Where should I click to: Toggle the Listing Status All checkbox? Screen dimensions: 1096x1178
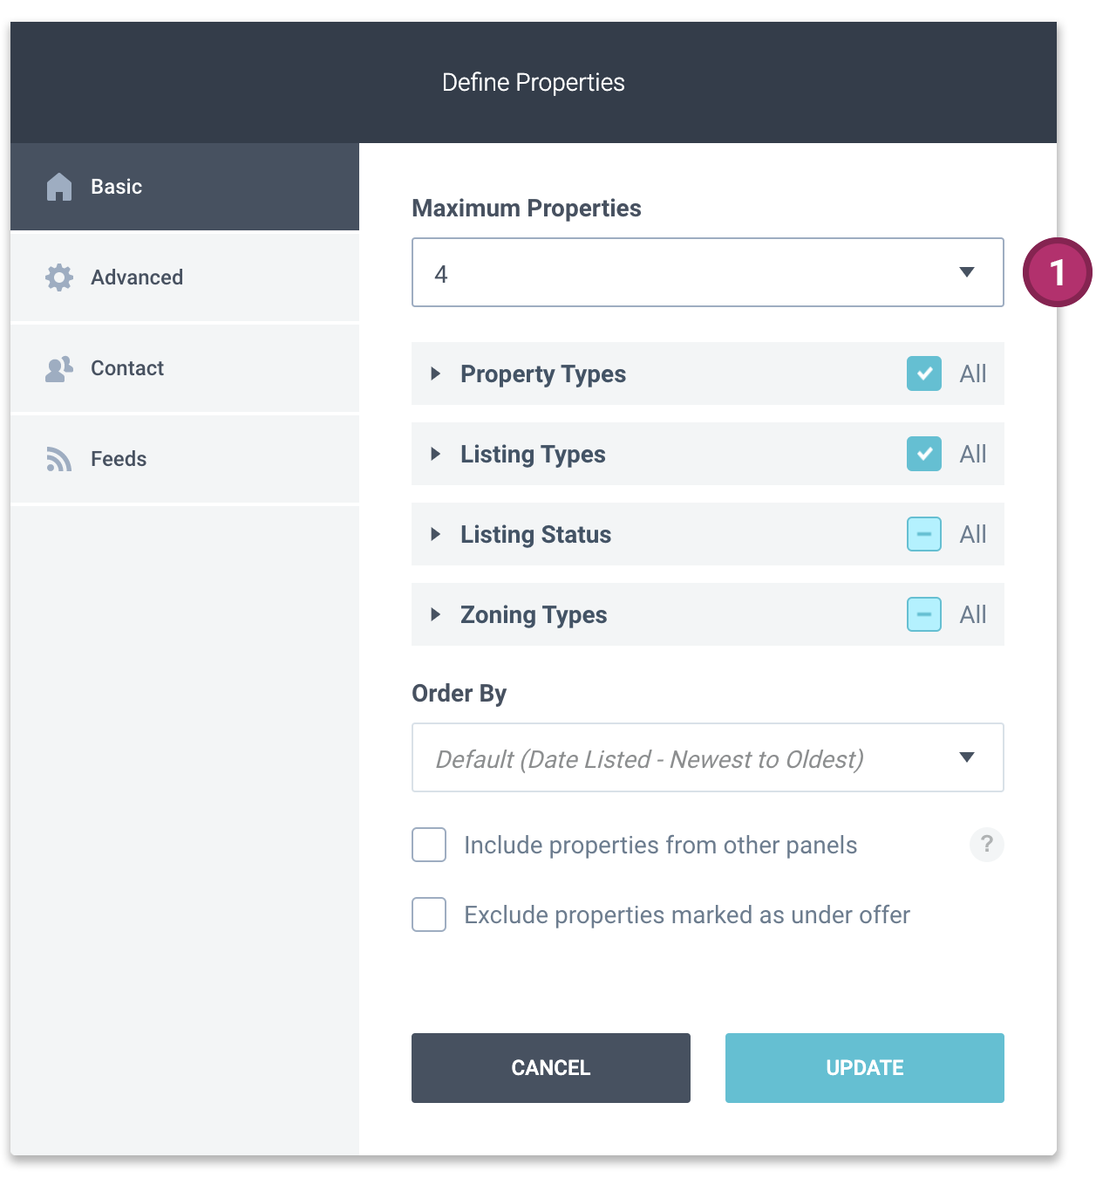924,534
